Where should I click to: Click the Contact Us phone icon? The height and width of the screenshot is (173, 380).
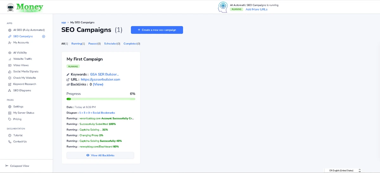[10, 142]
